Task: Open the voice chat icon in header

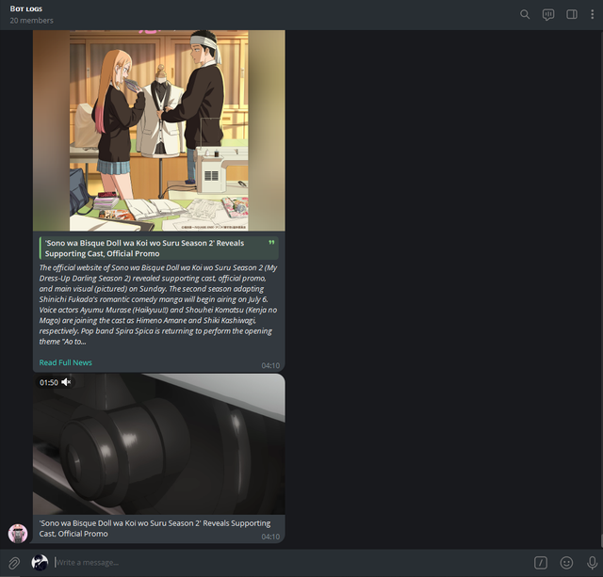Action: pos(548,15)
